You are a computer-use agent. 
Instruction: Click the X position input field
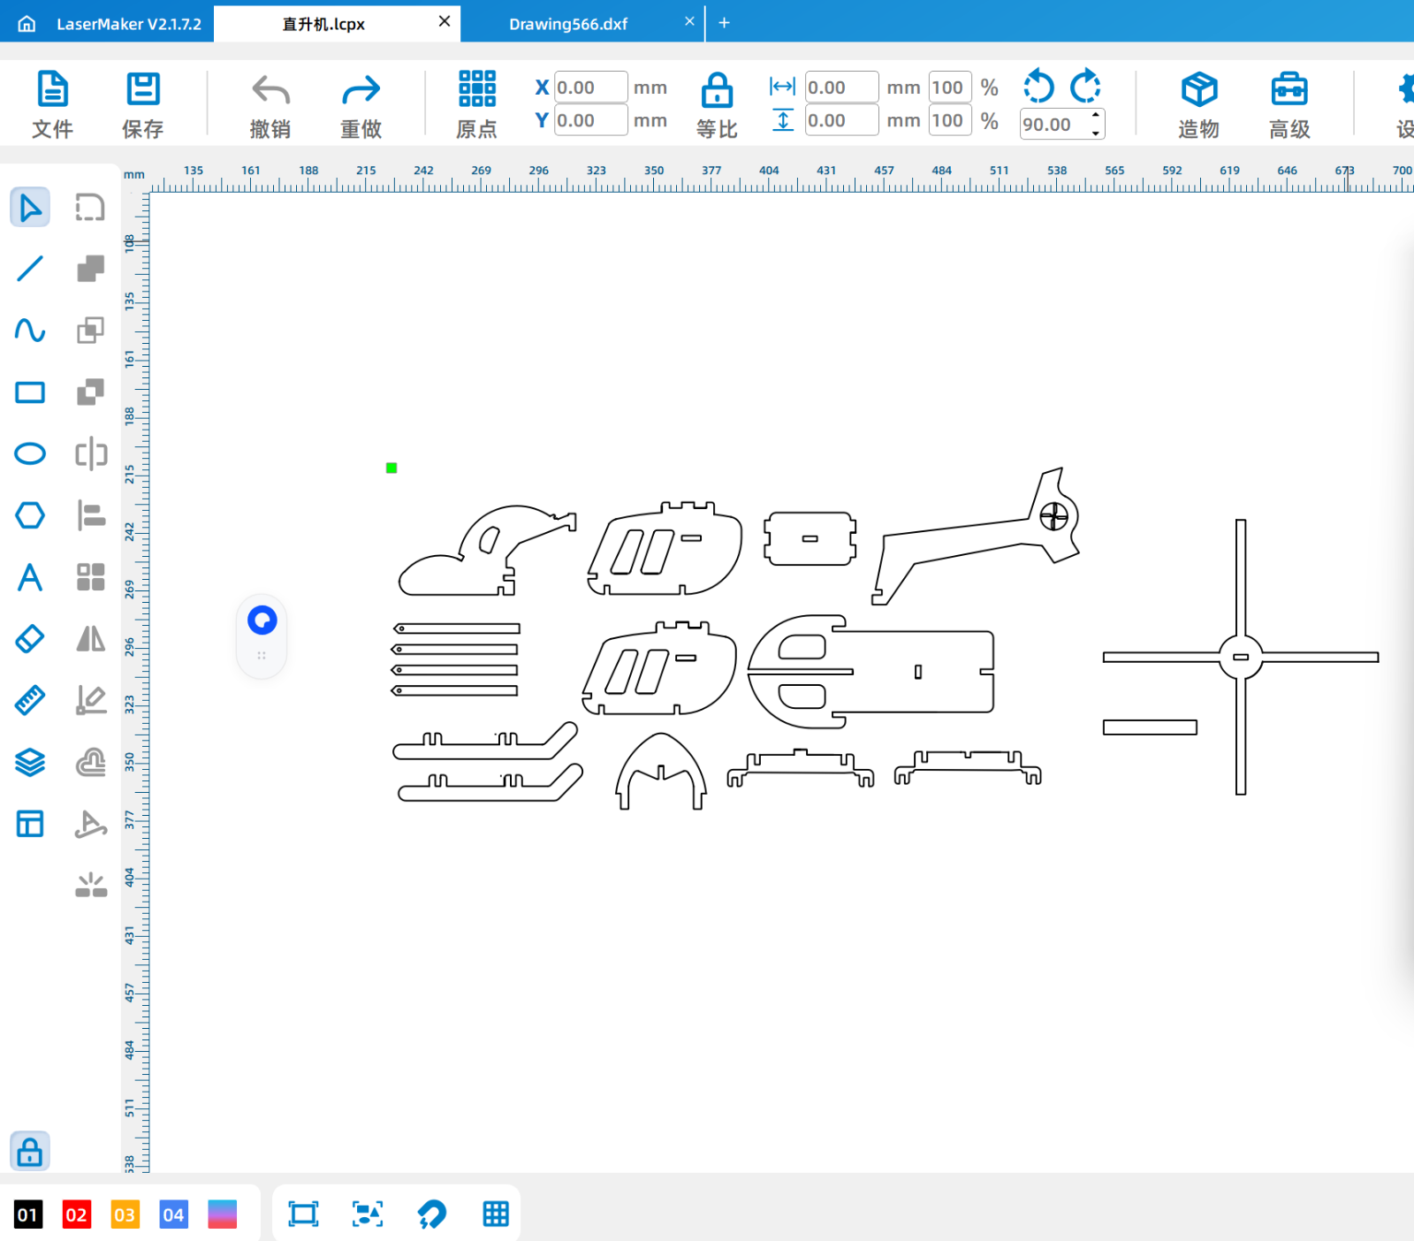[x=590, y=88]
